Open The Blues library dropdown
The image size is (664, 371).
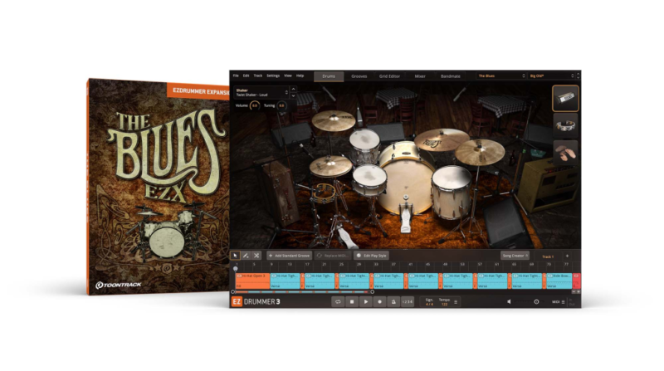(501, 76)
